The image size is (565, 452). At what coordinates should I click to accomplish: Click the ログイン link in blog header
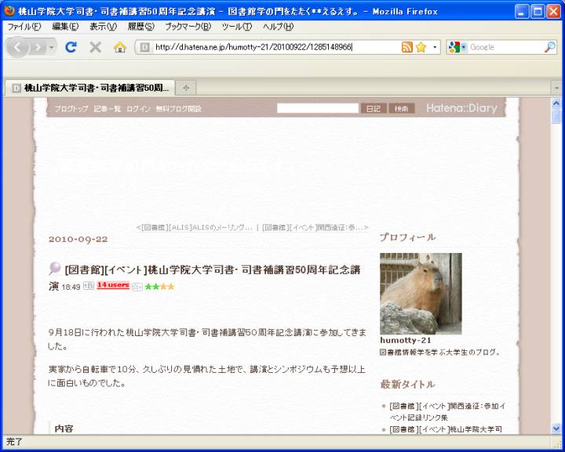coord(138,109)
